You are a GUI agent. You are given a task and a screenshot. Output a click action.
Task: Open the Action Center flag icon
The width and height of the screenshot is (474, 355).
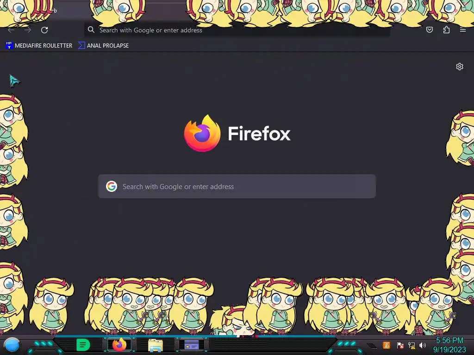click(x=400, y=345)
